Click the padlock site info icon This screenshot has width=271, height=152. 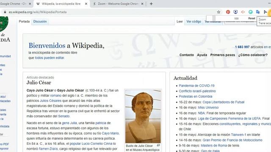pos(5,12)
